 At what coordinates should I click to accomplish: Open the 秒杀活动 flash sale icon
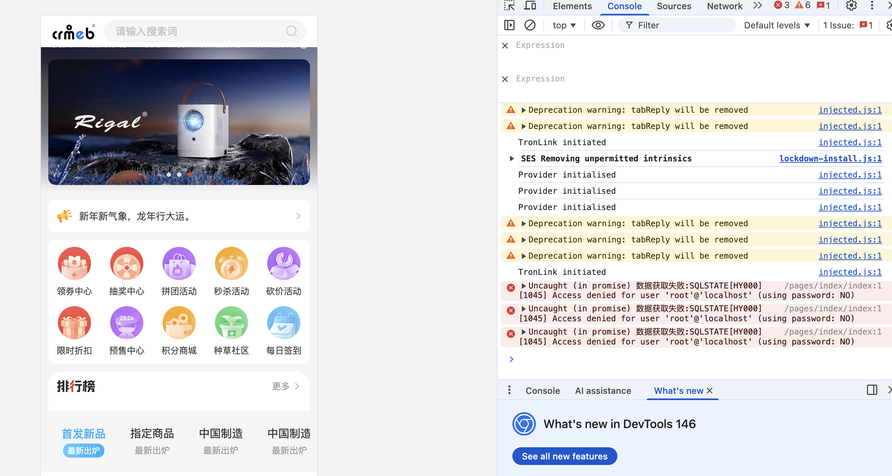pyautogui.click(x=231, y=263)
